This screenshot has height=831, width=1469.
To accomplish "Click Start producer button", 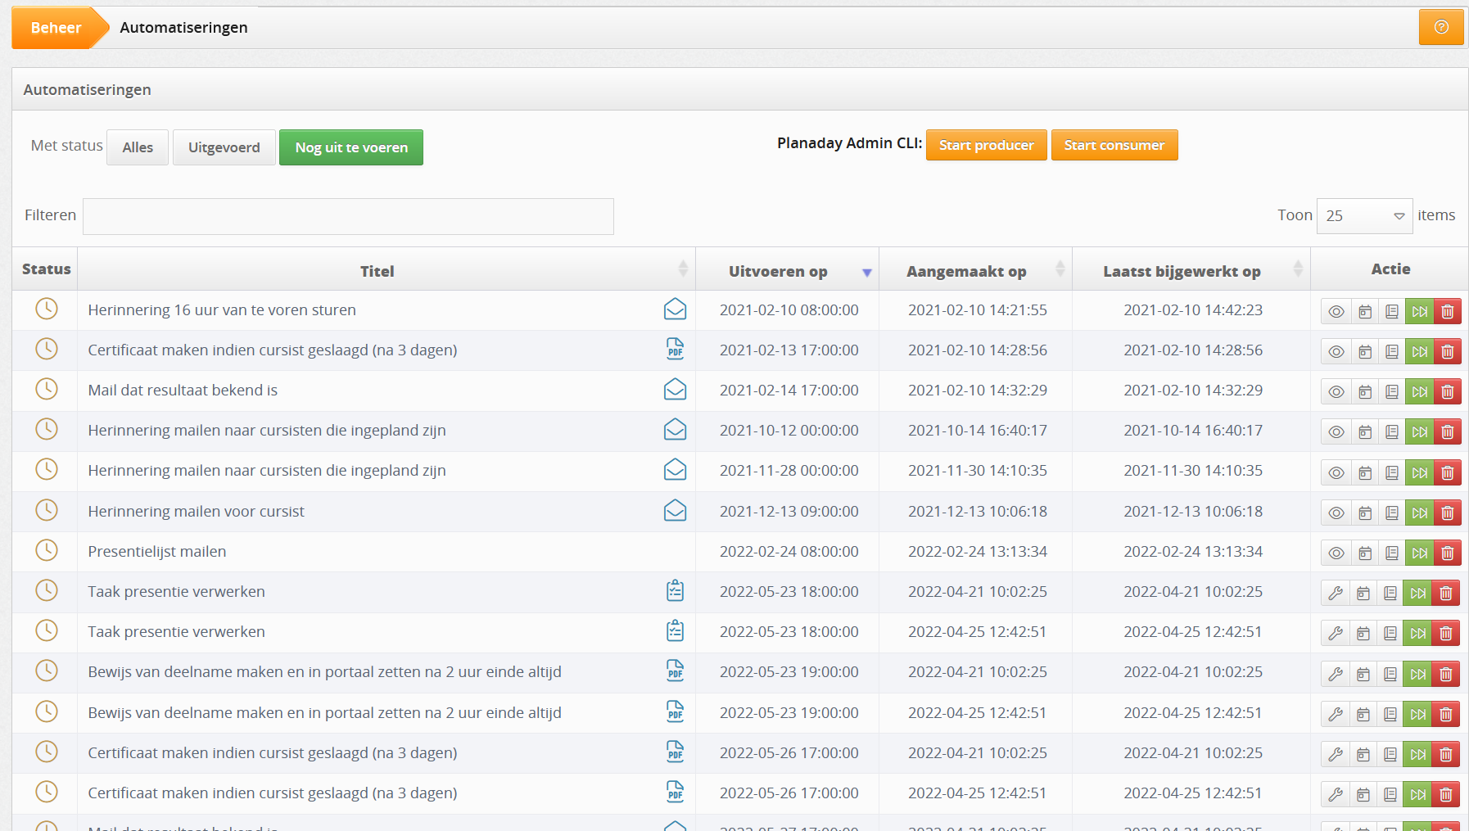I will coord(987,145).
